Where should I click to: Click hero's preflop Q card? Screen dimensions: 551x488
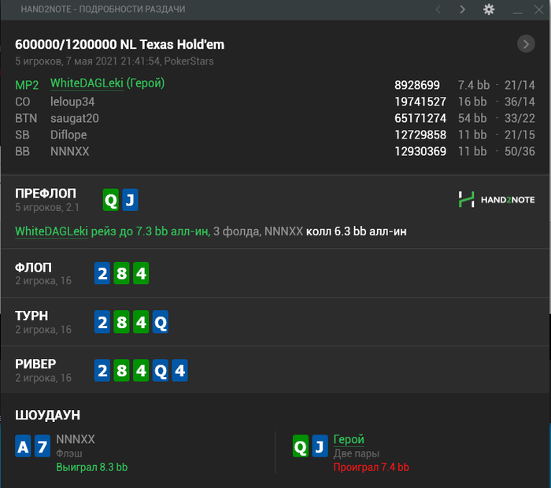coord(111,200)
